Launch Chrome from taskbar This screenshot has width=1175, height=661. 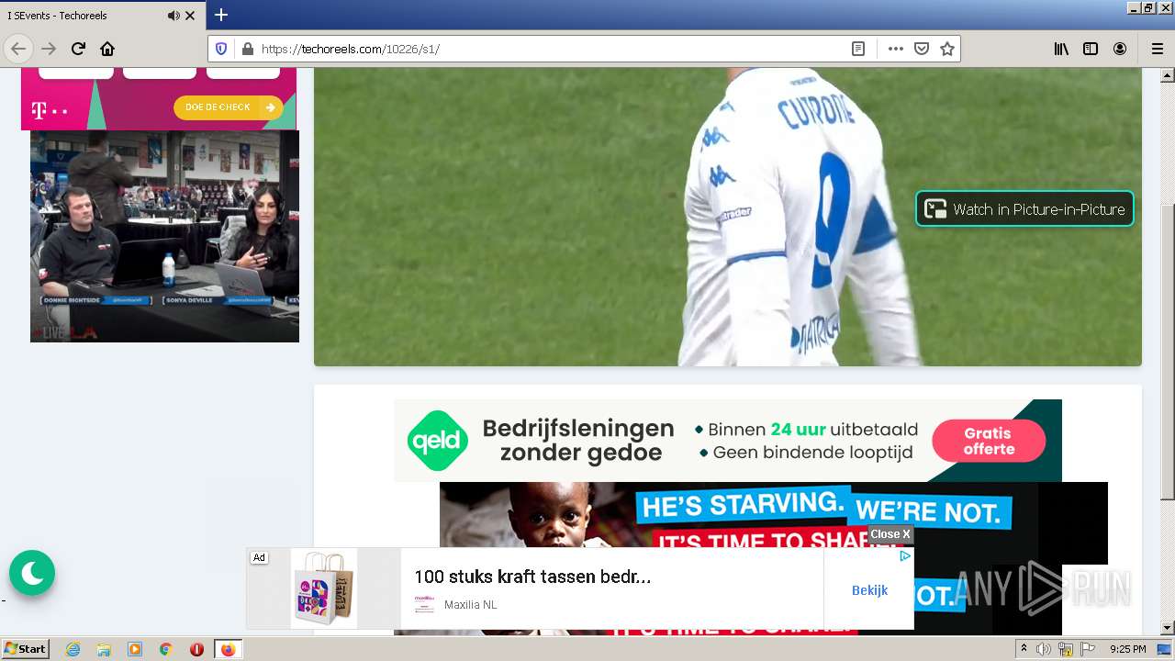(x=166, y=649)
